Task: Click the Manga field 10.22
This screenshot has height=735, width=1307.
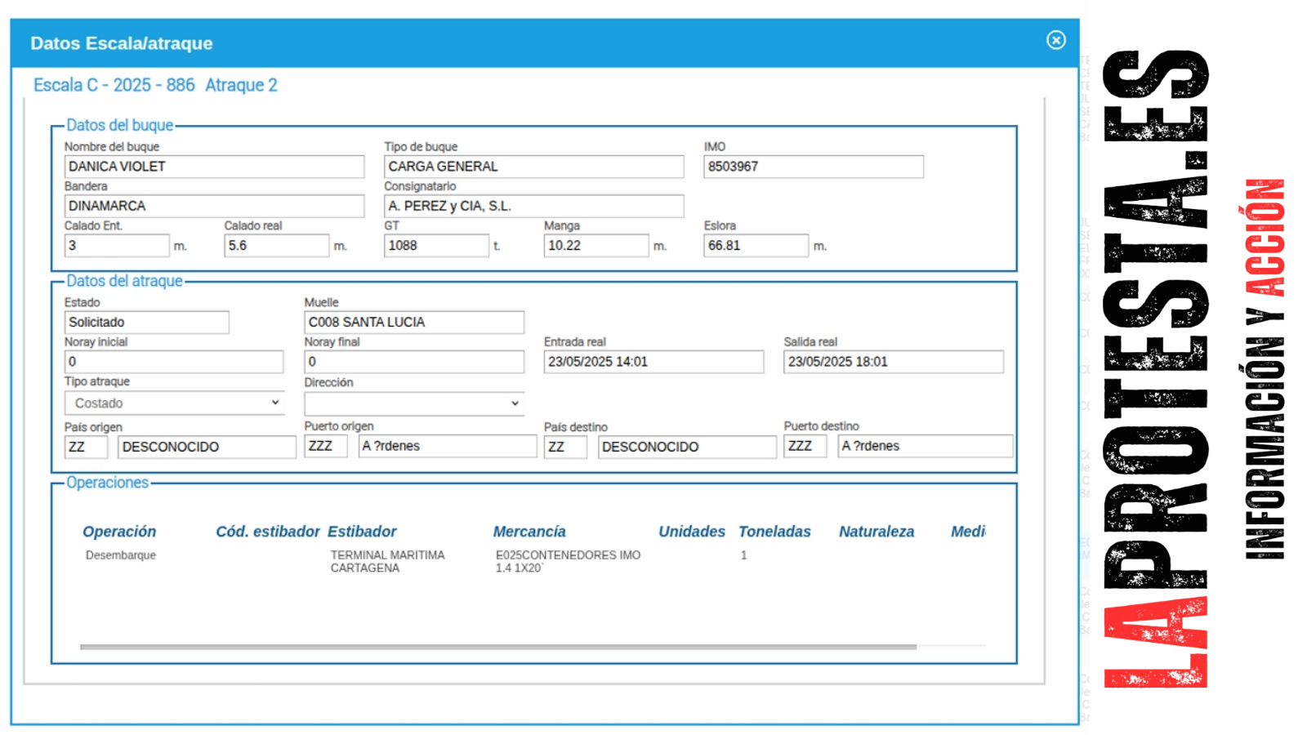Action: (596, 245)
